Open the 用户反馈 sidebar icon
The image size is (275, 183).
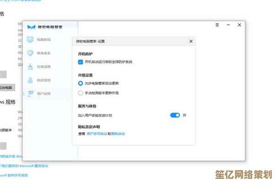pyautogui.click(x=31, y=93)
